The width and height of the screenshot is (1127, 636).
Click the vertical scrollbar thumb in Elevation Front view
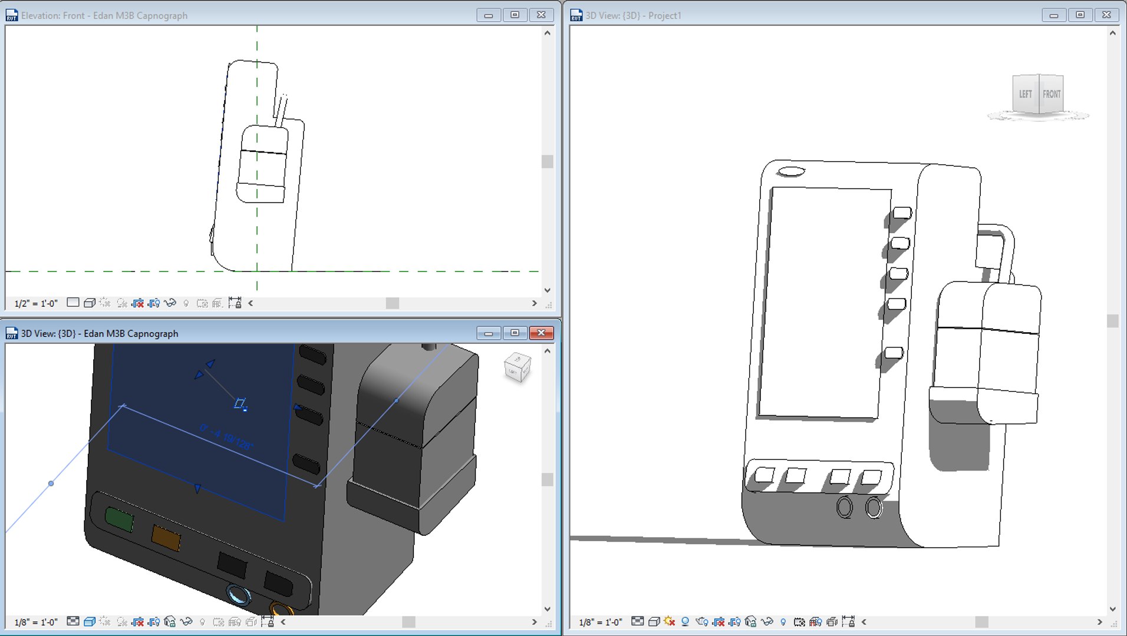click(548, 161)
